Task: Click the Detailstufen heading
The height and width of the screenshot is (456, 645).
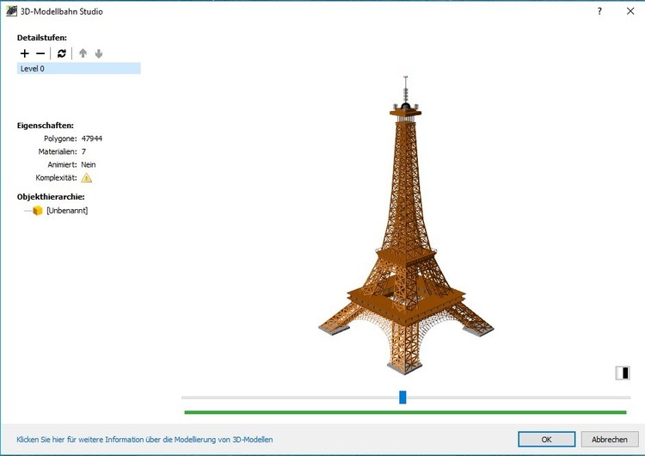Action: coord(42,38)
